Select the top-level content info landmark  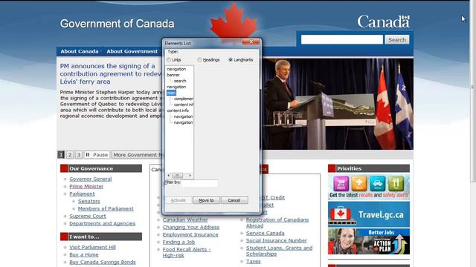pos(178,111)
